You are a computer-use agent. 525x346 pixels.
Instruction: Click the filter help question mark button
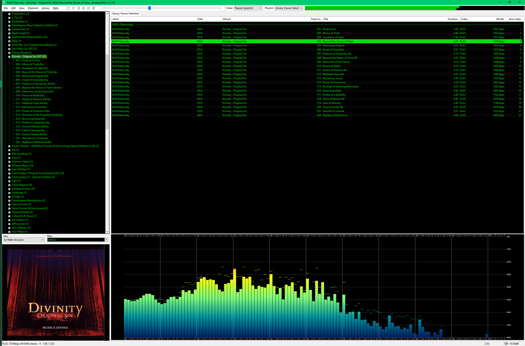[x=107, y=240]
